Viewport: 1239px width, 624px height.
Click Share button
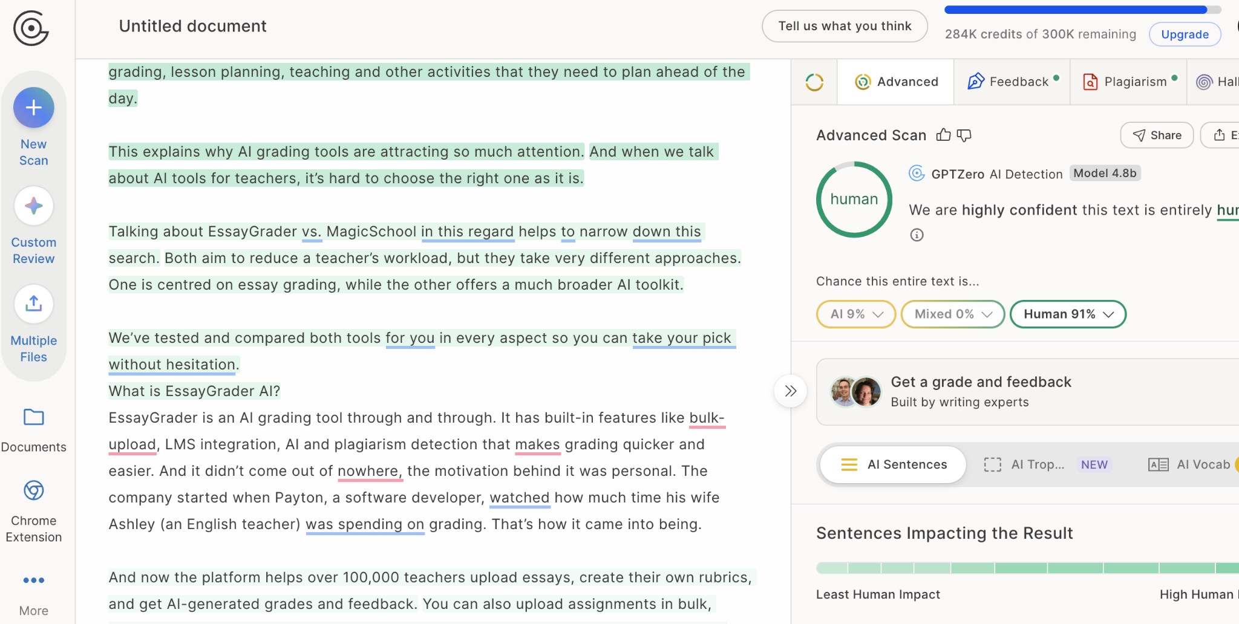pos(1157,135)
